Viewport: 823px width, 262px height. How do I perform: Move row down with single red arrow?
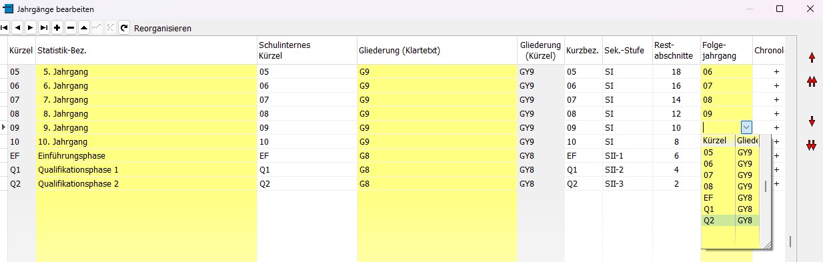pos(812,121)
